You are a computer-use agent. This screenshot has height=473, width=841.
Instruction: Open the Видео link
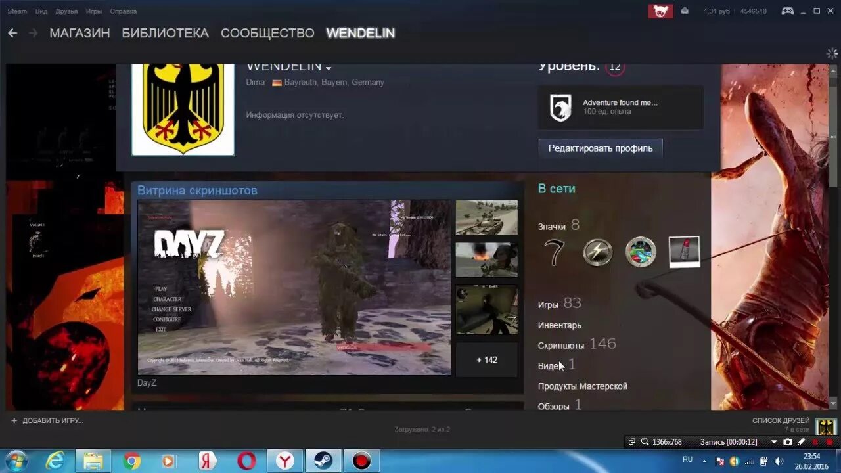tap(557, 365)
